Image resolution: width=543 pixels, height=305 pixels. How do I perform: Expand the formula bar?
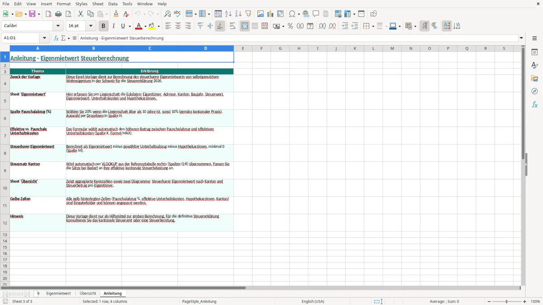521,38
